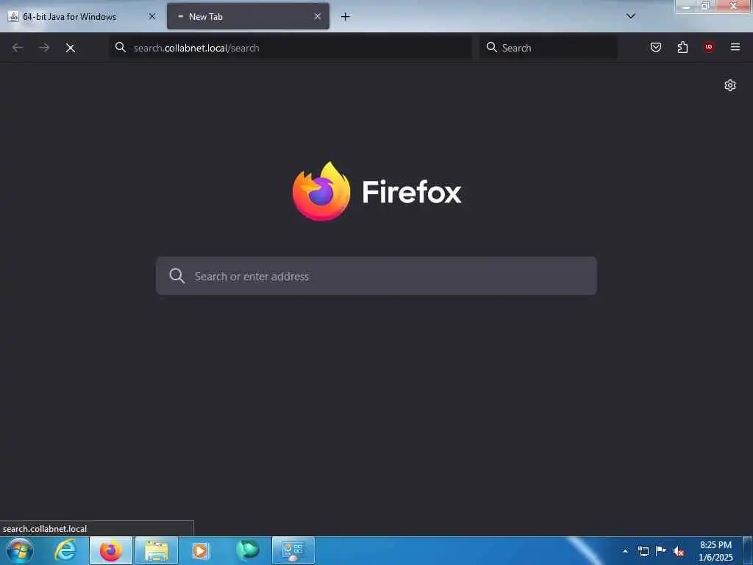Open the Firefox application menu
The width and height of the screenshot is (753, 565).
click(735, 47)
